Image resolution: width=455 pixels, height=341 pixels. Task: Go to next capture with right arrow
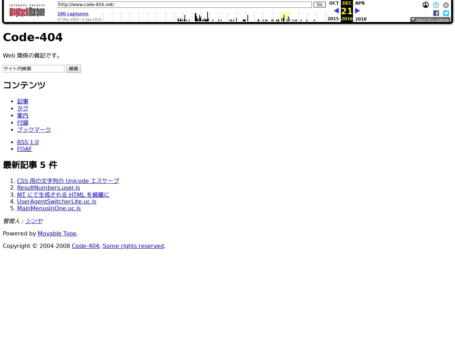358,11
